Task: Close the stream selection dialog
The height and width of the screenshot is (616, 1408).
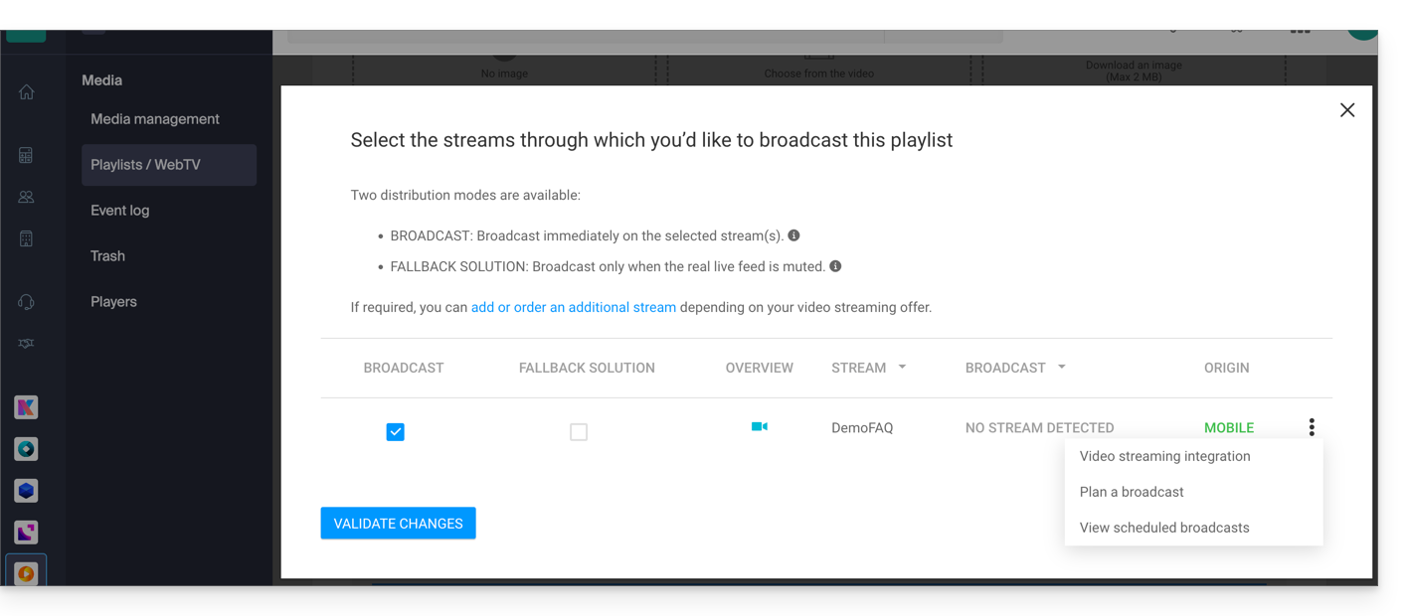Action: click(1347, 110)
